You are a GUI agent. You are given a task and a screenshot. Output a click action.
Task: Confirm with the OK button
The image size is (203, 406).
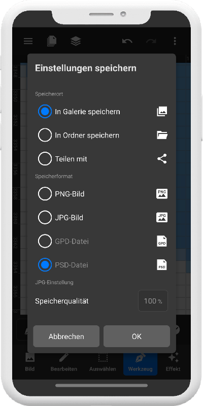click(x=137, y=336)
